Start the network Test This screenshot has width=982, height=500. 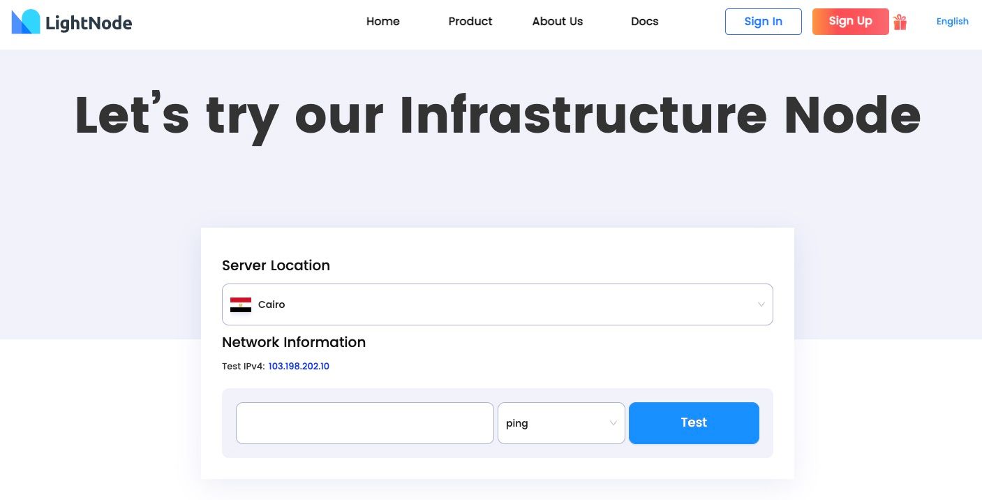click(x=693, y=422)
